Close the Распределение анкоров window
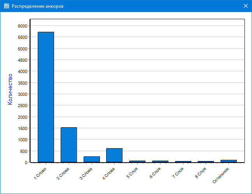Image resolution: width=252 pixels, height=194 pixels. (245, 6)
